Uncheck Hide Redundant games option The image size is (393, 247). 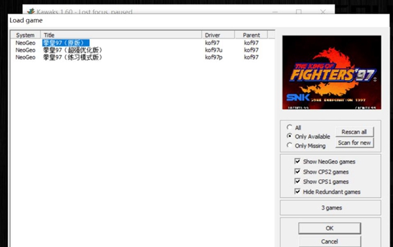(297, 191)
